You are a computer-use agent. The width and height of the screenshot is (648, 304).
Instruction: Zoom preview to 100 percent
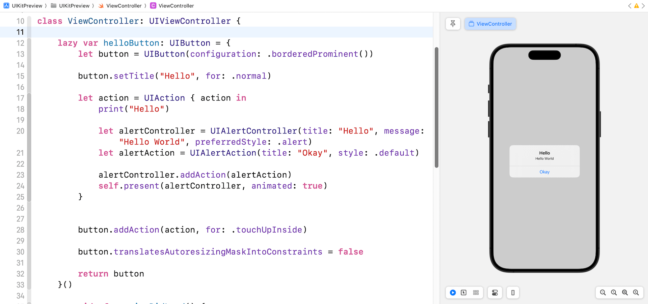pyautogui.click(x=614, y=293)
